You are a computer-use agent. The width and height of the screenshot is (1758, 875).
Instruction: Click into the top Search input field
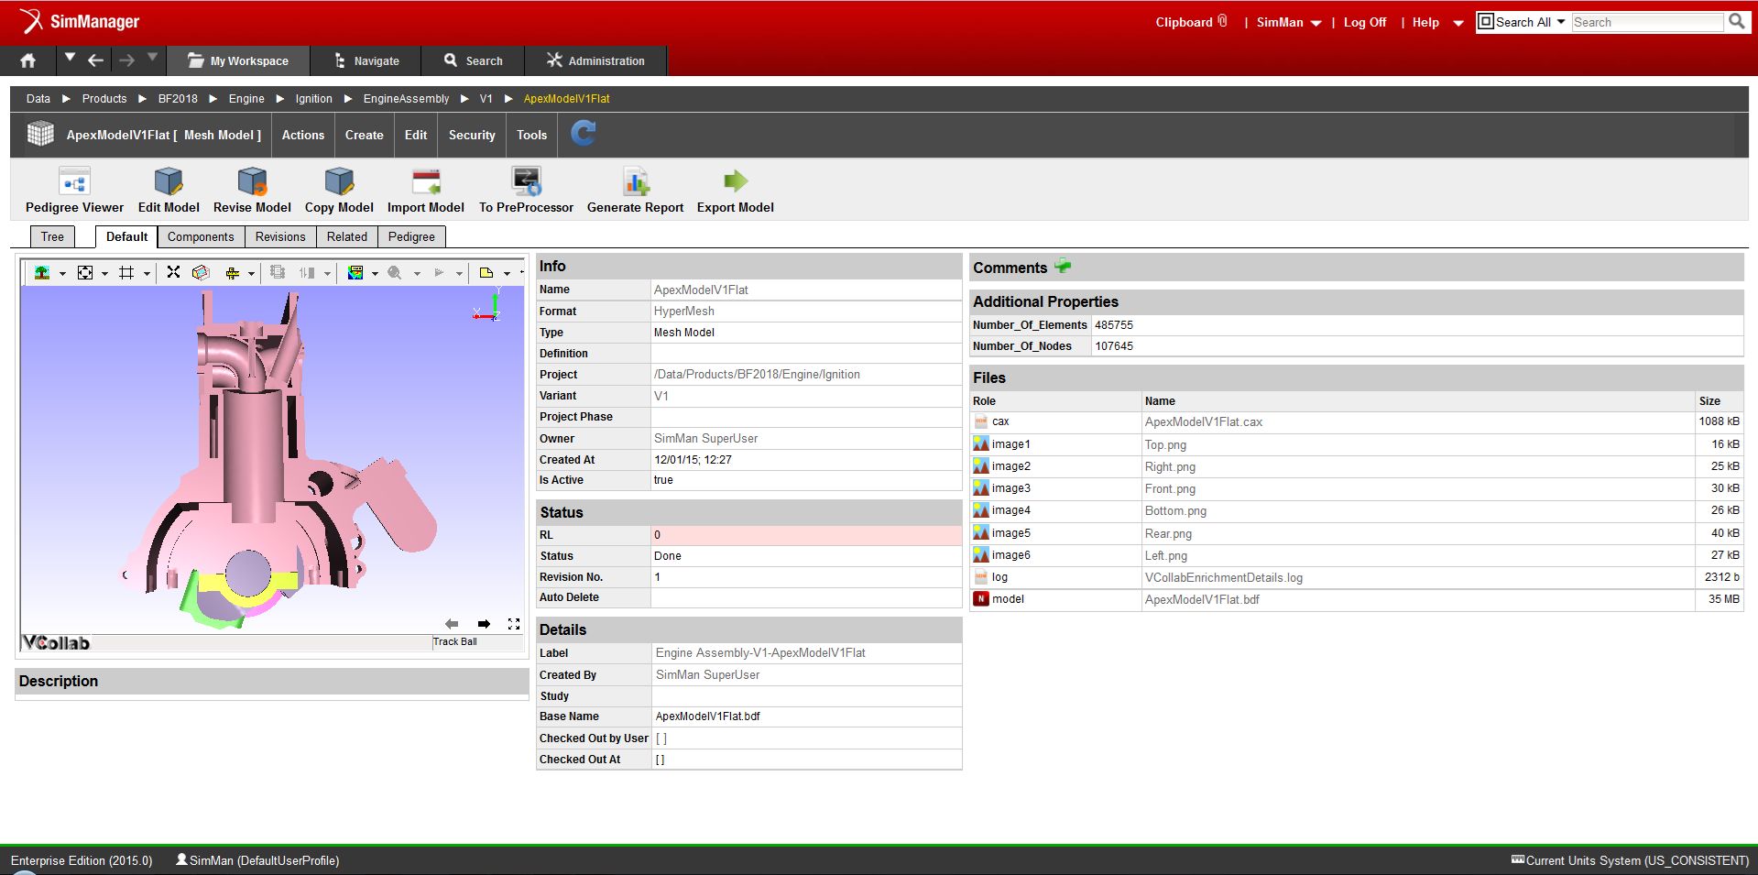click(x=1647, y=22)
